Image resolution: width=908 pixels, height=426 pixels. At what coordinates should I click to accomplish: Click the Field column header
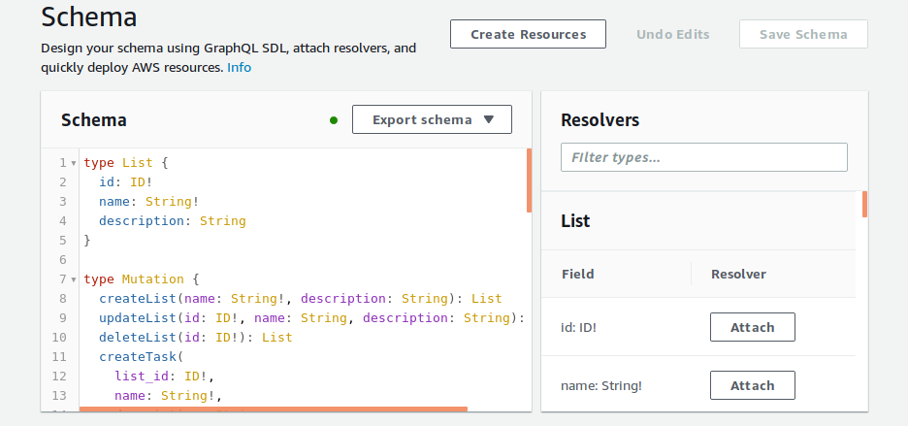578,274
